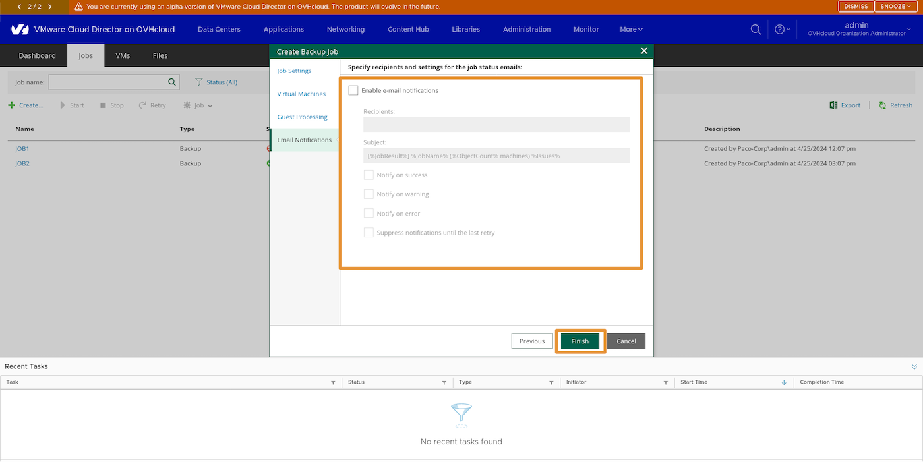Open the JOB2 job link

(x=22, y=163)
